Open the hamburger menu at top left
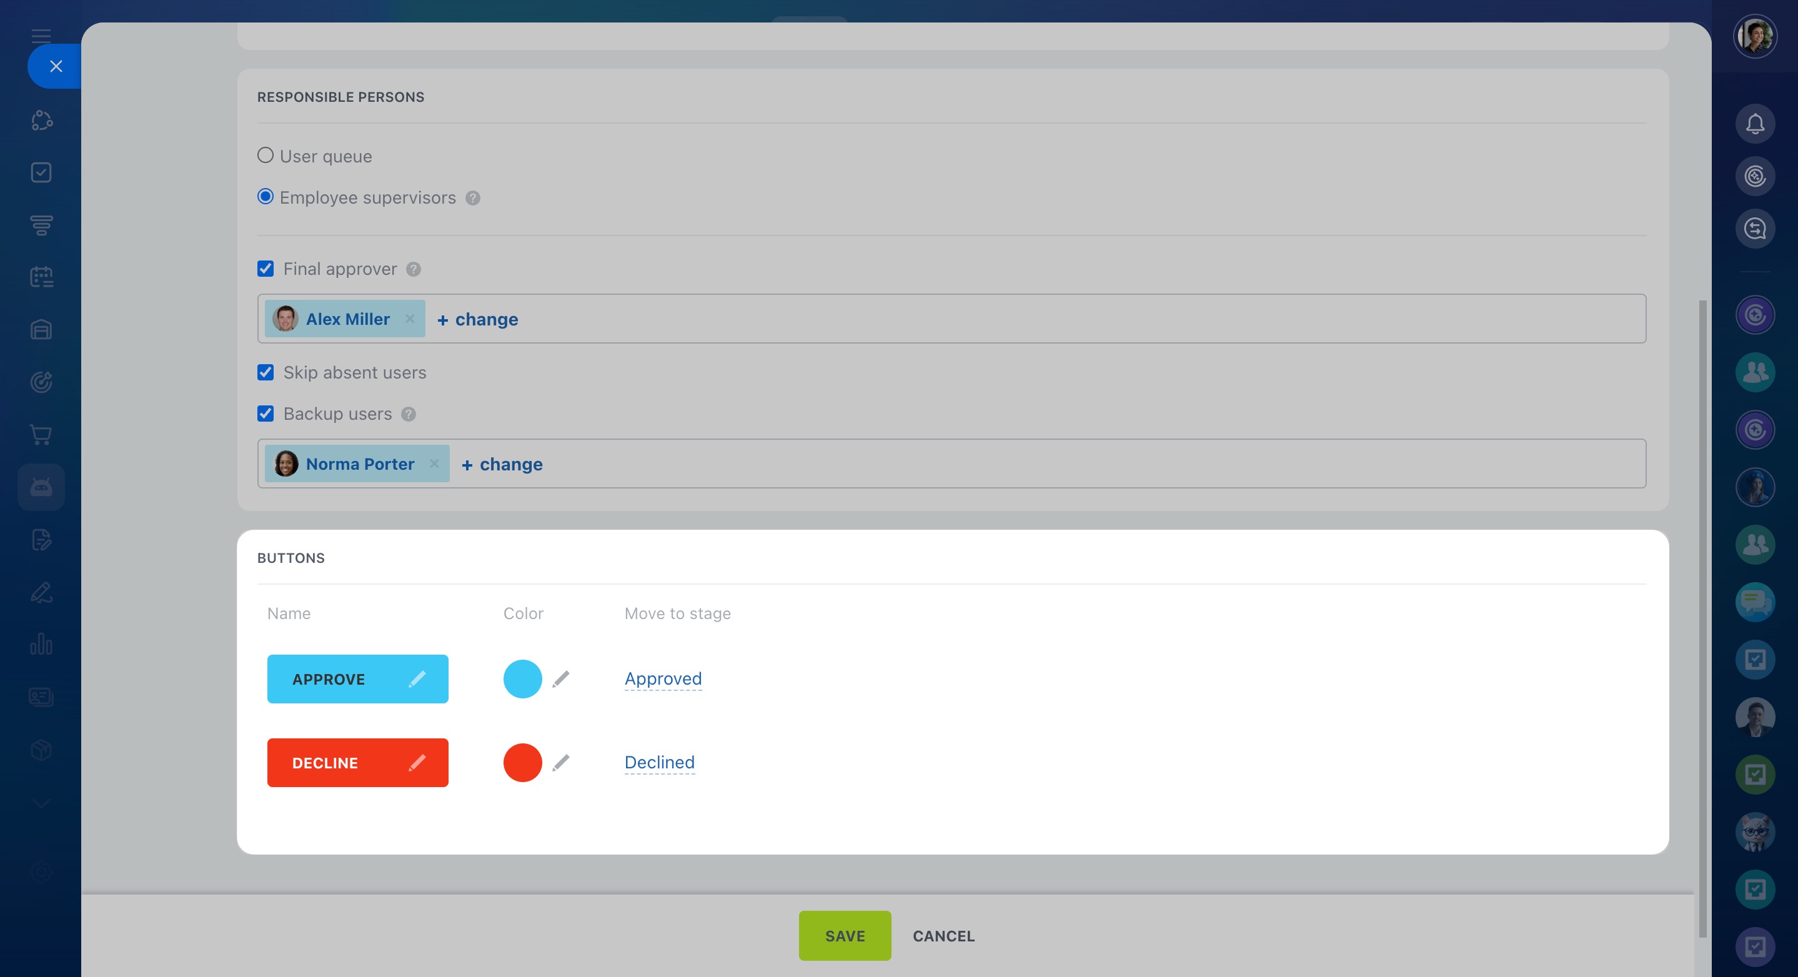The image size is (1798, 977). point(41,36)
